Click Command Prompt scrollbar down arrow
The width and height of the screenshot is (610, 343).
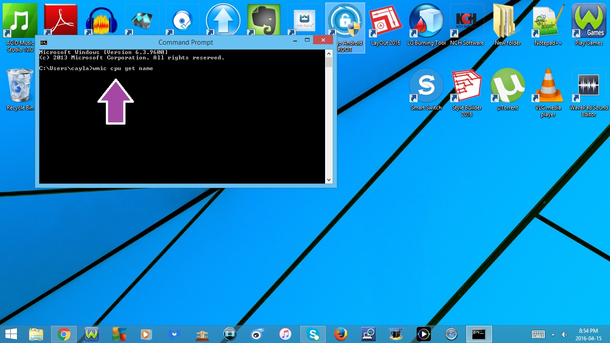click(329, 180)
